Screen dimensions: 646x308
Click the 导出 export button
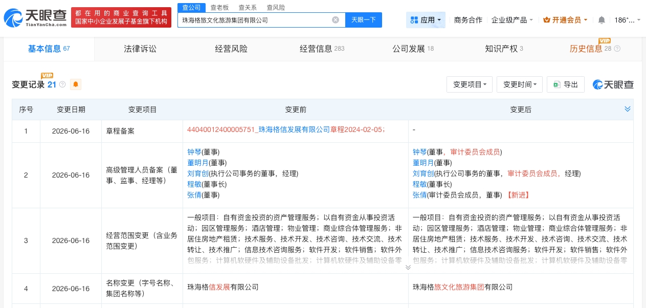(x=566, y=84)
